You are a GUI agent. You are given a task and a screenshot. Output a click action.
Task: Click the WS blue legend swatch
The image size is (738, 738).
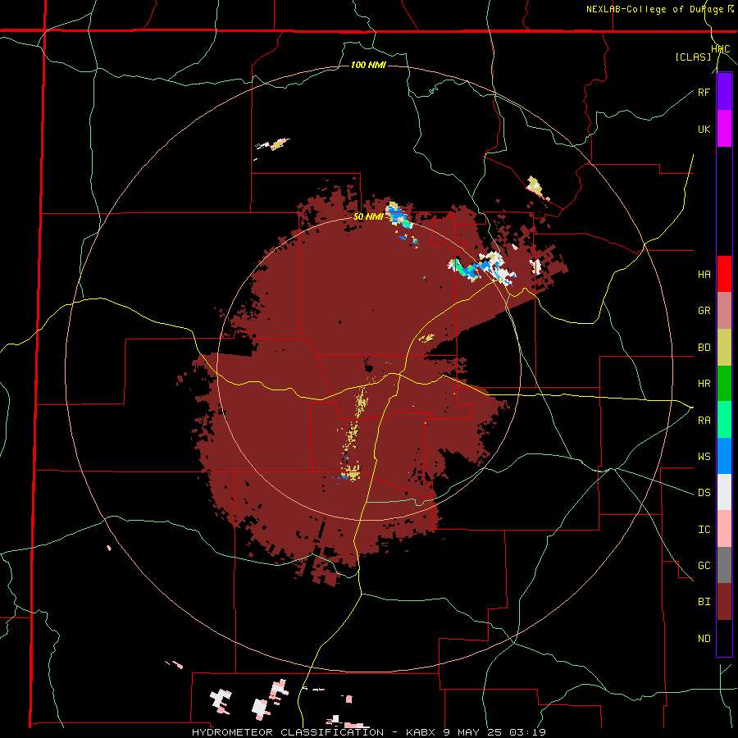click(724, 456)
